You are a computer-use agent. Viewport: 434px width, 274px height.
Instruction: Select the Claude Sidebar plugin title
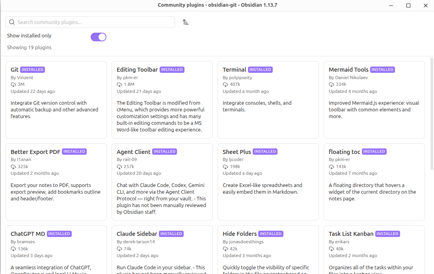[x=137, y=234]
